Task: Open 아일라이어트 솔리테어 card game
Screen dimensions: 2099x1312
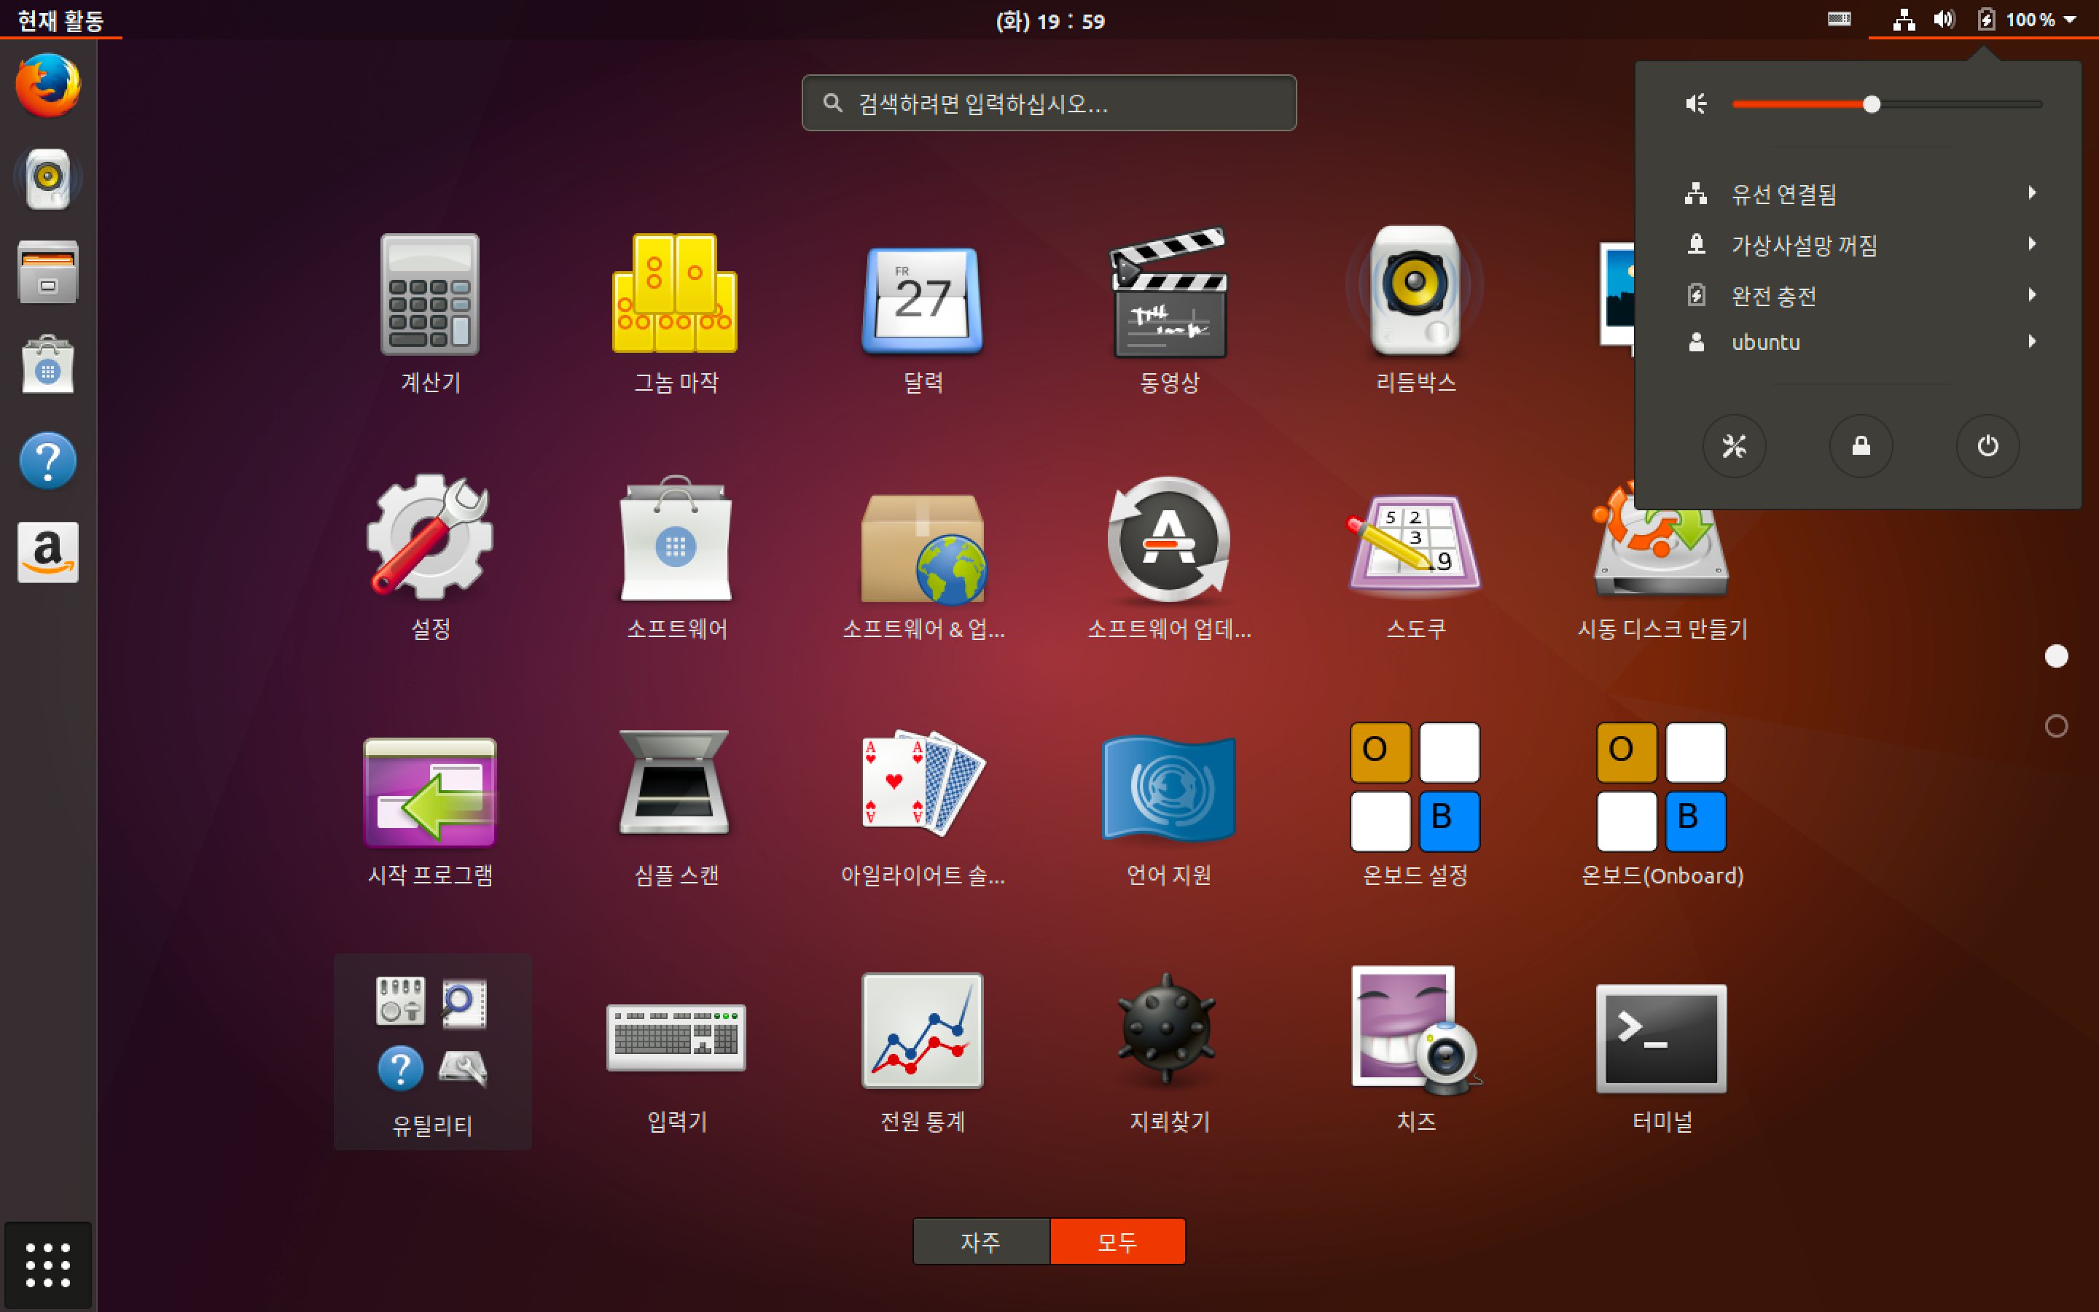Action: (922, 805)
